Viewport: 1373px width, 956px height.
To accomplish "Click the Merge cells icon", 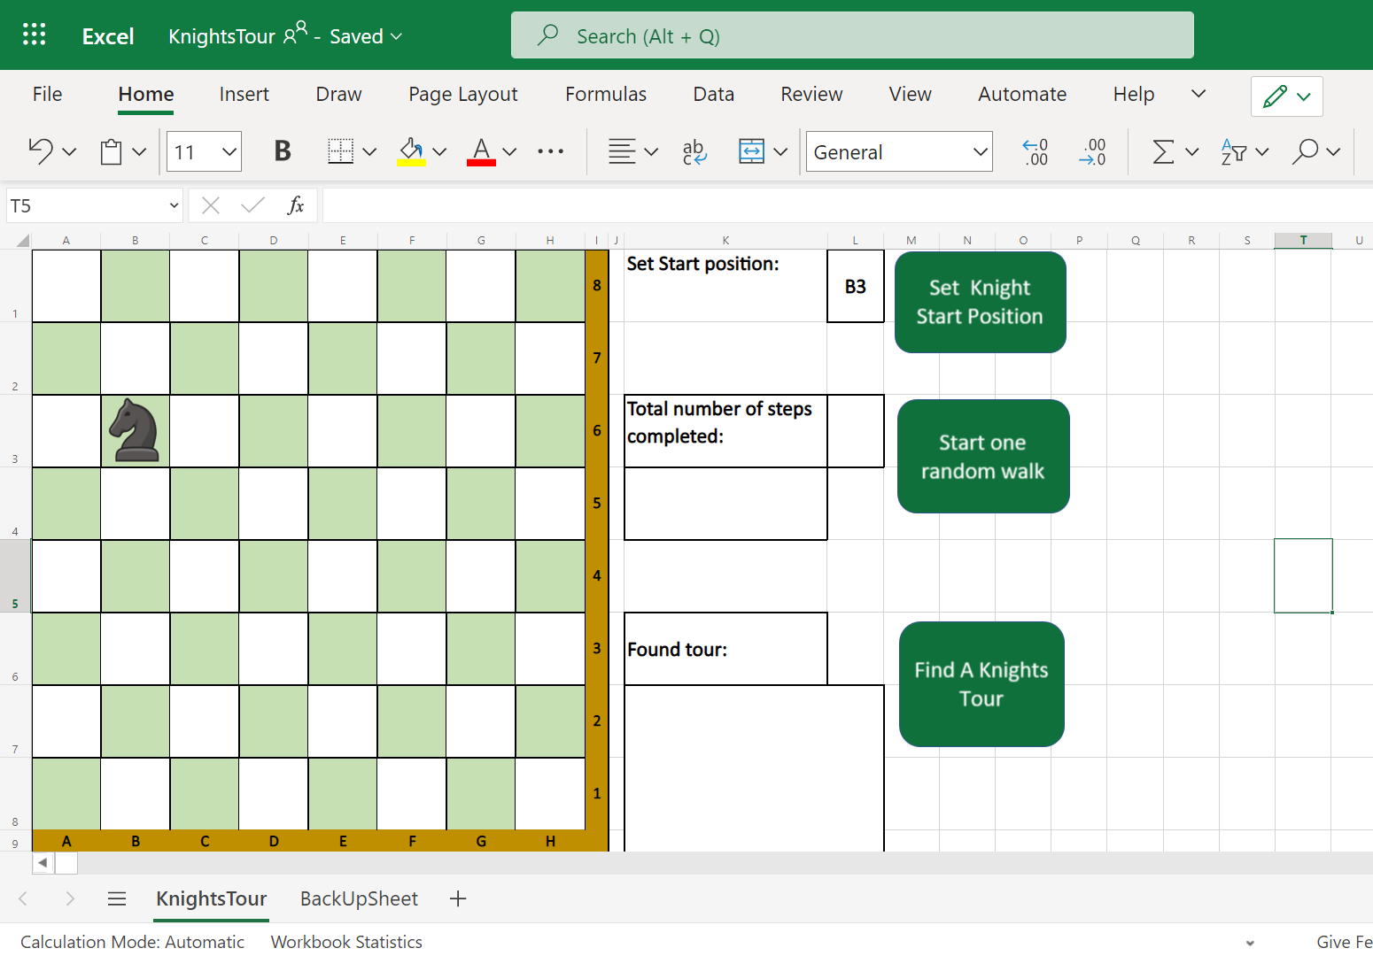I will [751, 151].
